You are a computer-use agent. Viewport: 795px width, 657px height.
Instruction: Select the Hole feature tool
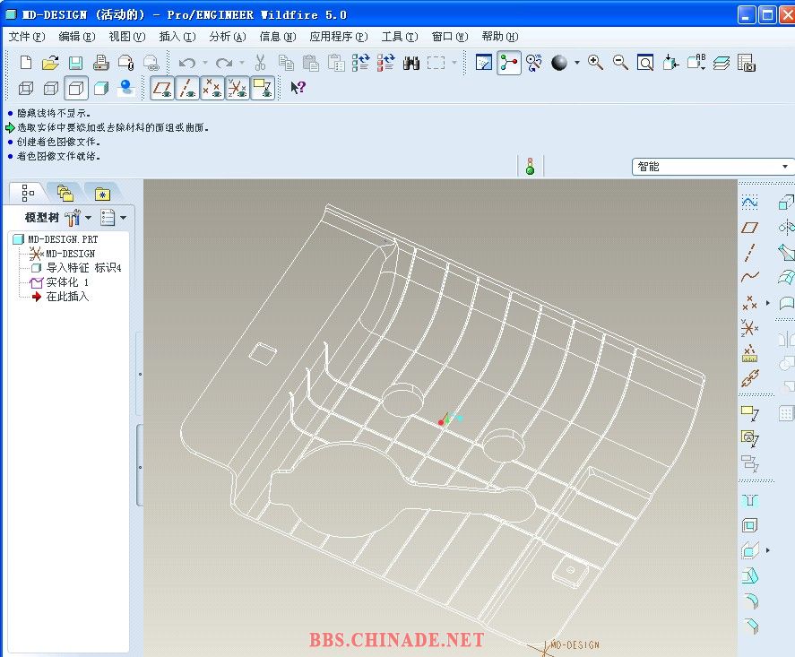click(750, 500)
